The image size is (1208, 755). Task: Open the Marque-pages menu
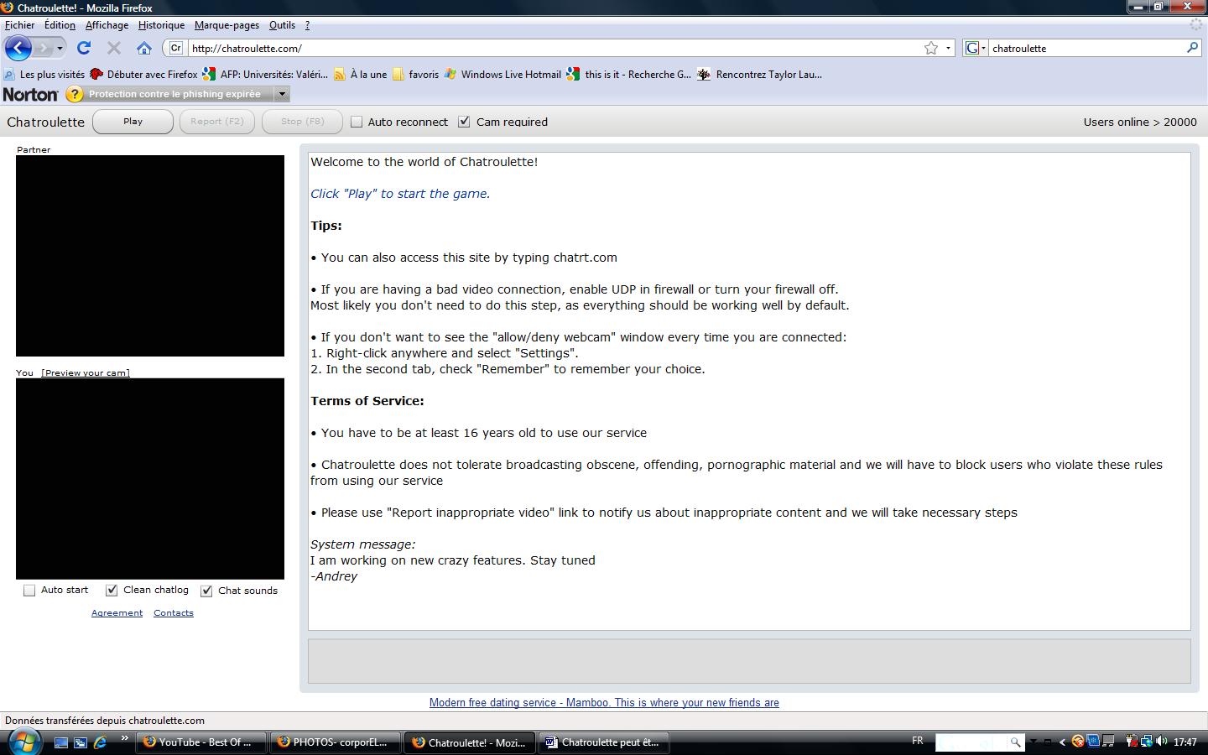click(226, 25)
